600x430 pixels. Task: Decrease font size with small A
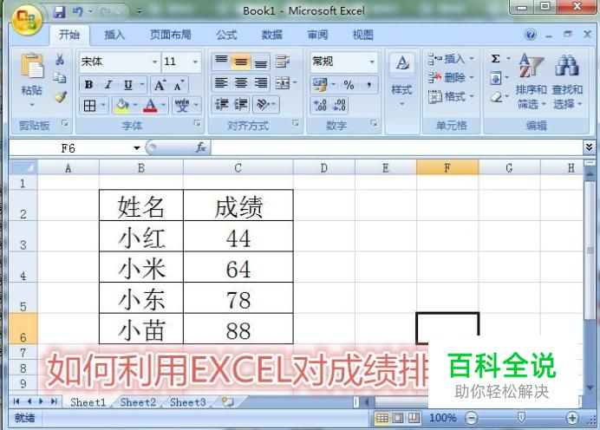tap(179, 85)
